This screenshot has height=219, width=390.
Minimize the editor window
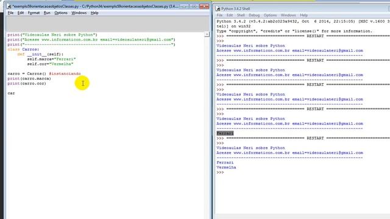[x=184, y=6]
